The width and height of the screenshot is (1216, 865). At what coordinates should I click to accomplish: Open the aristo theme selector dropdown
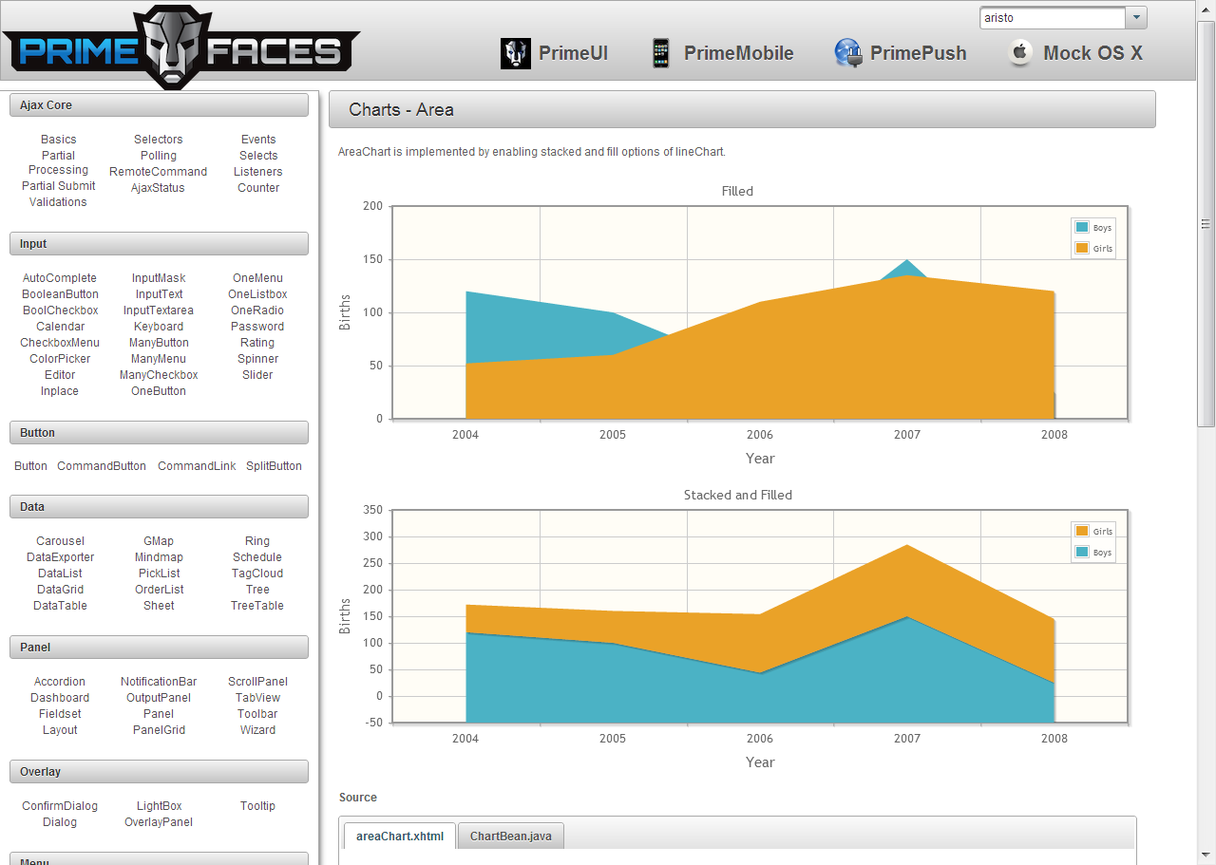(1136, 17)
